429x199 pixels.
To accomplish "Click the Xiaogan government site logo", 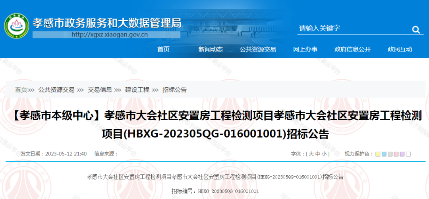I will (x=16, y=26).
